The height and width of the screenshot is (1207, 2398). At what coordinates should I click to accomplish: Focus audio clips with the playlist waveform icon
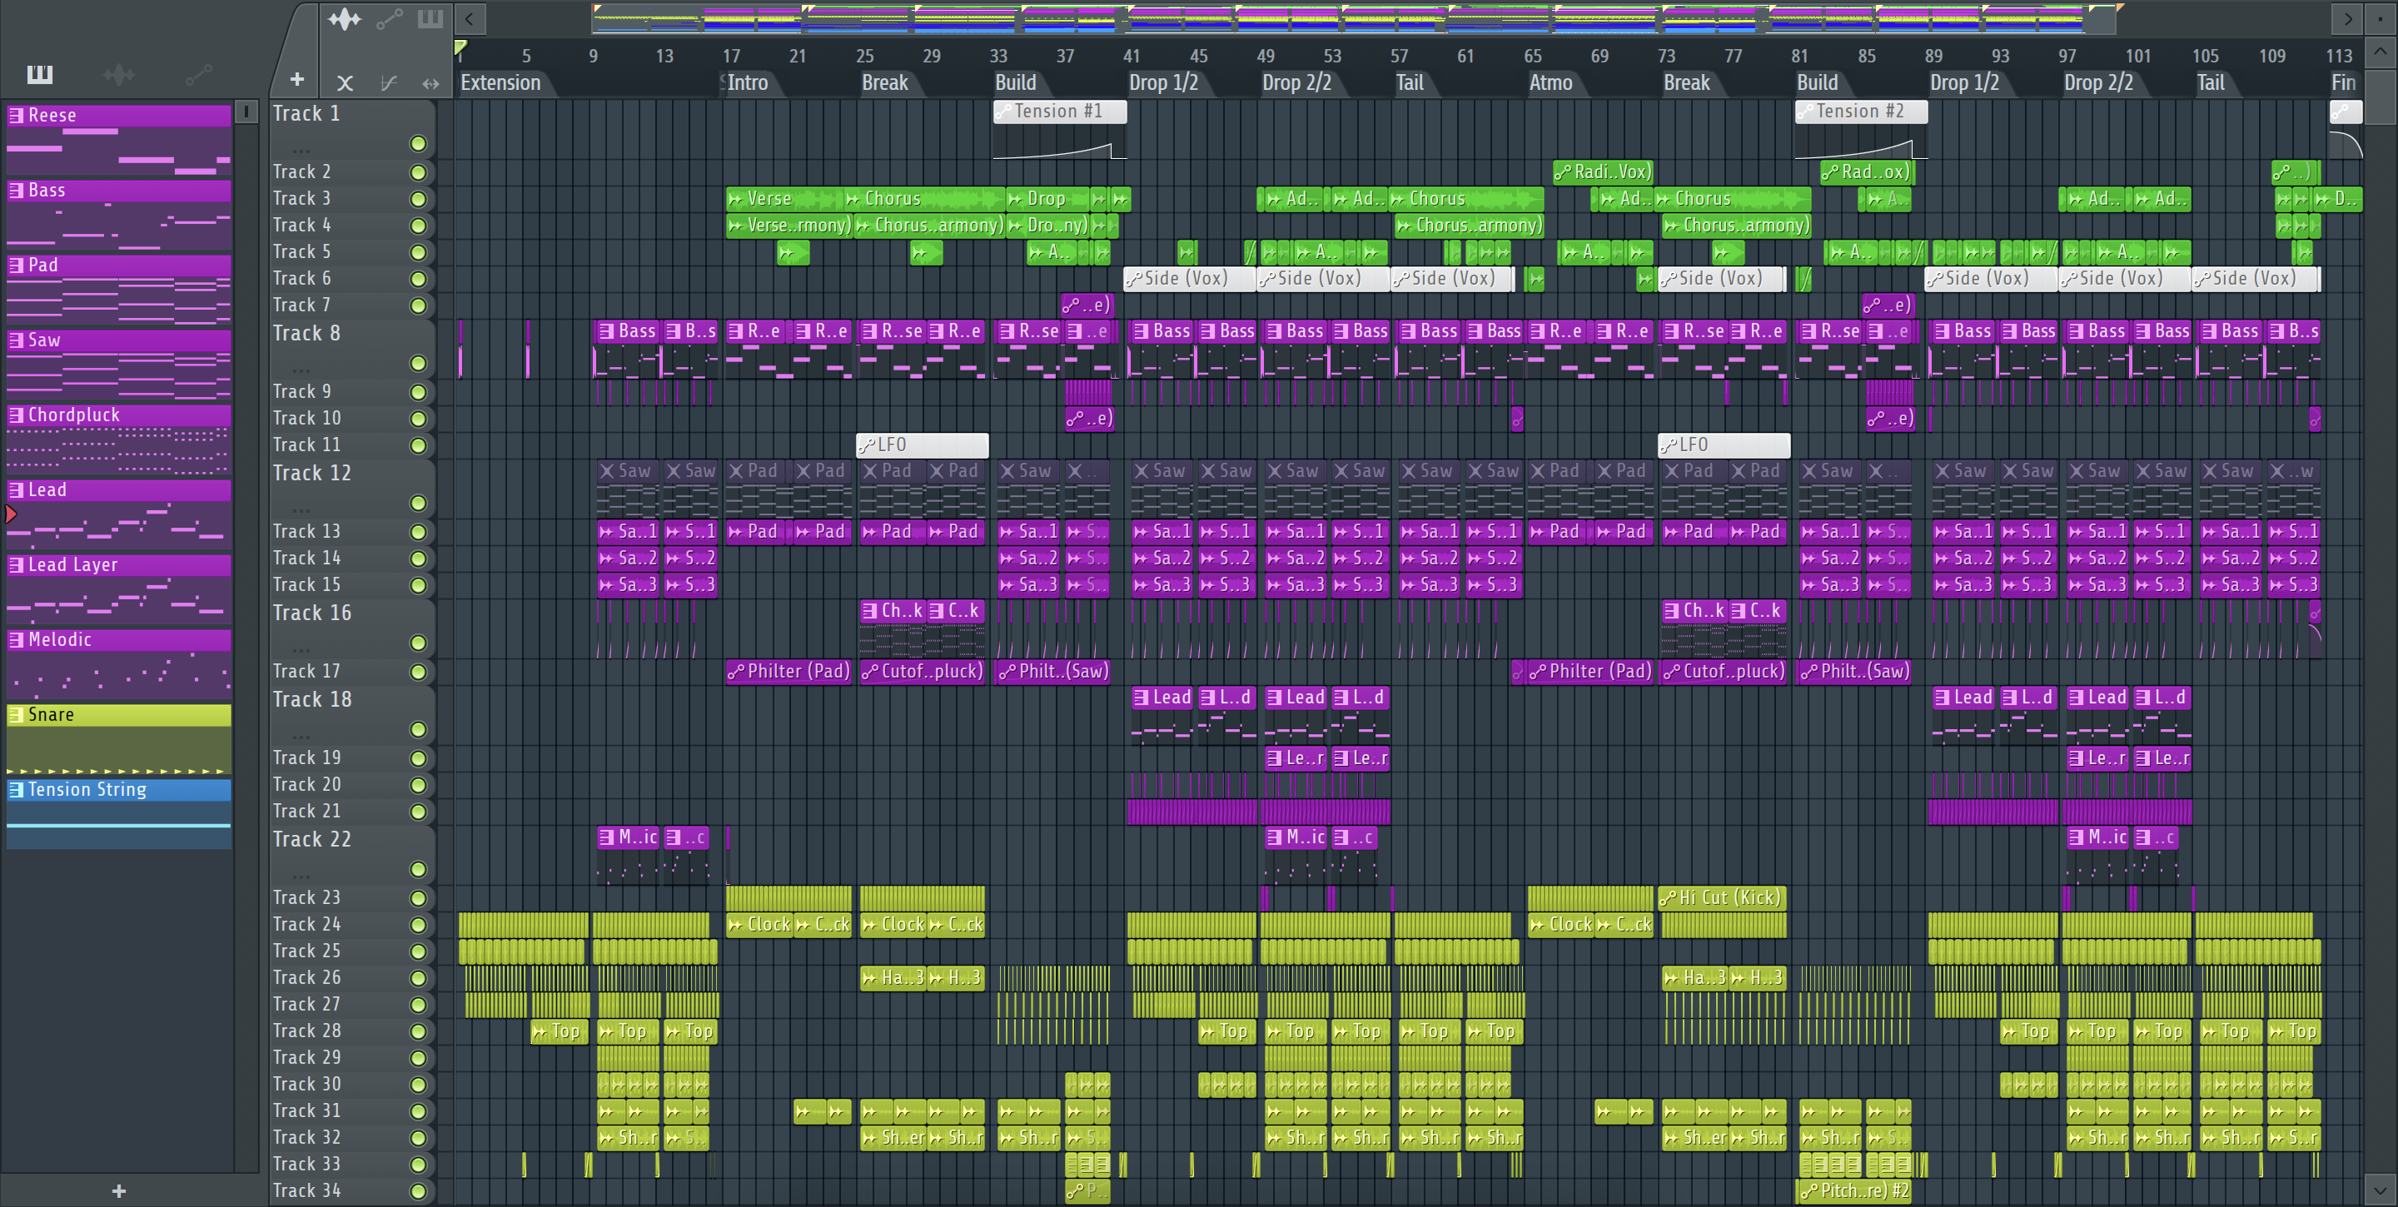345,18
